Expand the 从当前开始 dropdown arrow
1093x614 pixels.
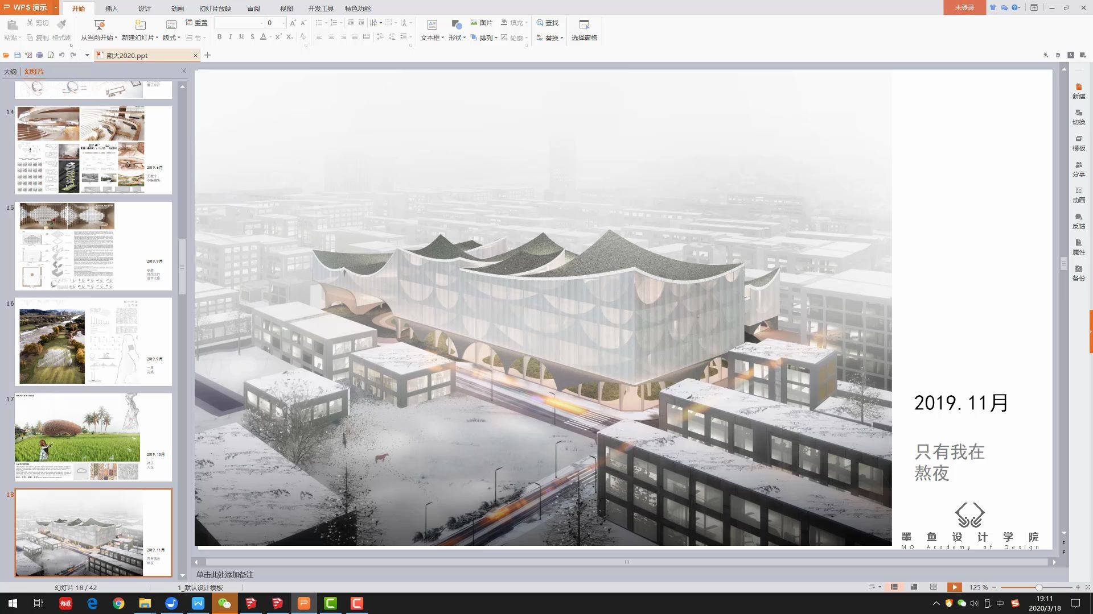(x=116, y=38)
